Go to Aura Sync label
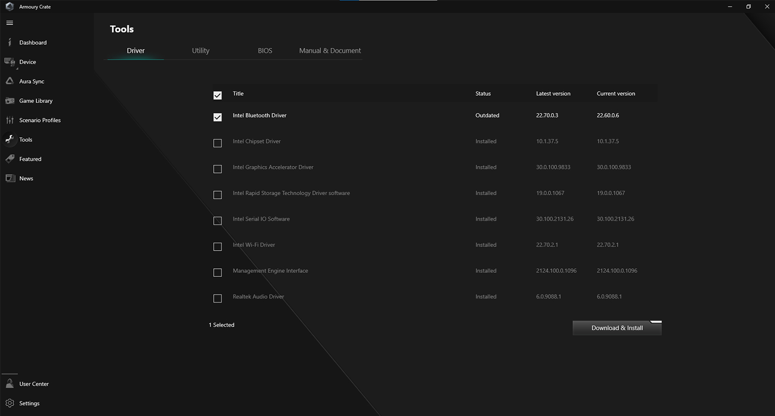This screenshot has height=416, width=775. coord(32,81)
